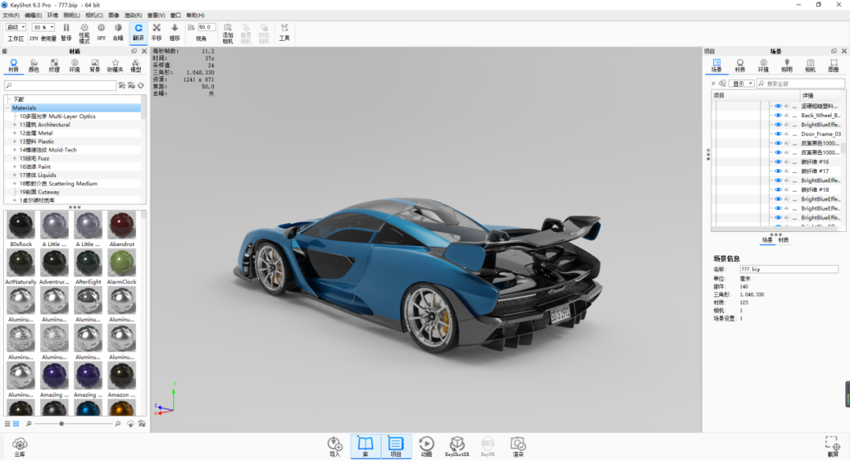The height and width of the screenshot is (460, 850).
Task: Expand the 13塑料 Plastic folder
Action: click(x=15, y=142)
